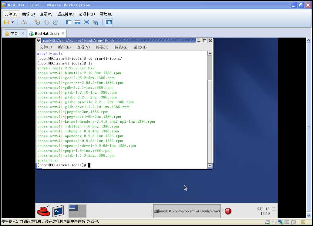The width and height of the screenshot is (313, 226).
Task: Click VMware vertical scrollbar up arrow
Action: [309, 40]
